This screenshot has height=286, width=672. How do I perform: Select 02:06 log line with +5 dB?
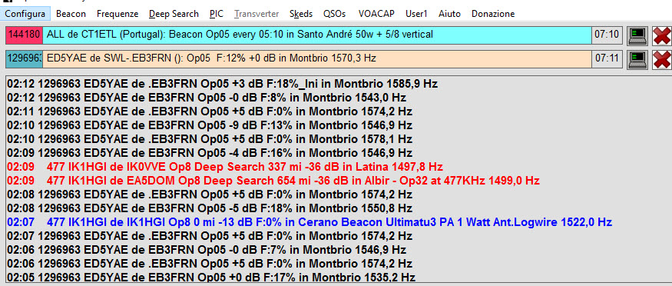(210, 263)
